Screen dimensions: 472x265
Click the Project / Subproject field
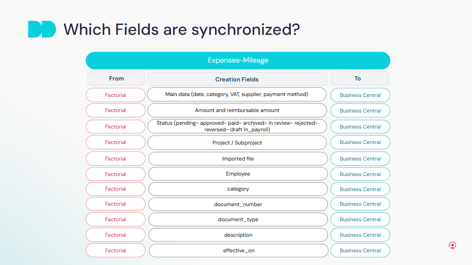pyautogui.click(x=237, y=143)
